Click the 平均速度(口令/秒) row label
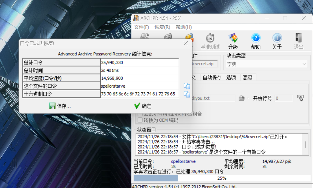Screen dimensions: 313x188 click(61, 78)
